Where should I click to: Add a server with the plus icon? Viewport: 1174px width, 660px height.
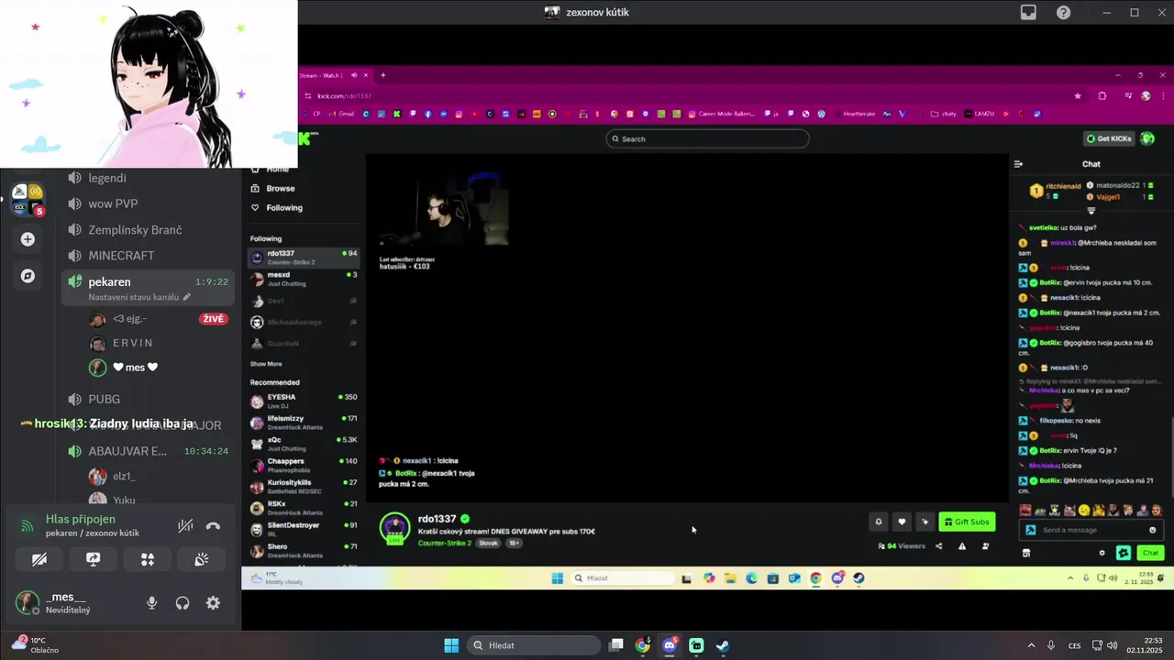coord(28,239)
